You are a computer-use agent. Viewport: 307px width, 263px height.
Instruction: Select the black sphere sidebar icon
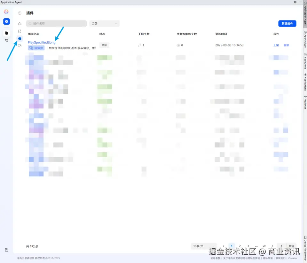click(6, 33)
